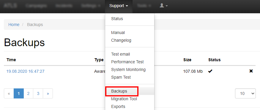Delete backup using the X icon
This screenshot has height=110, width=260.
[x=251, y=71]
